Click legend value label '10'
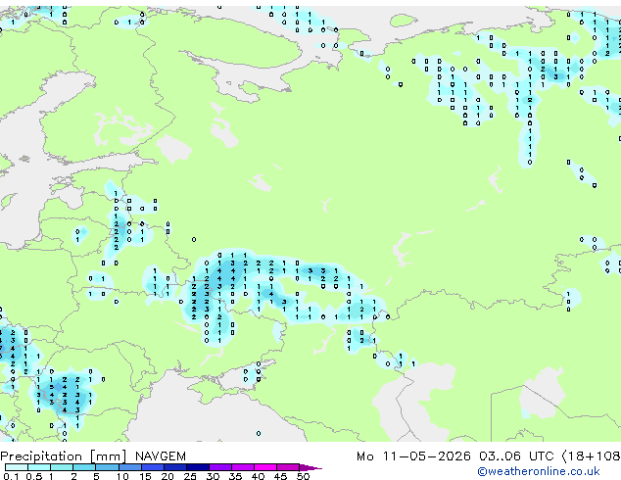The image size is (621, 480). click(x=122, y=476)
